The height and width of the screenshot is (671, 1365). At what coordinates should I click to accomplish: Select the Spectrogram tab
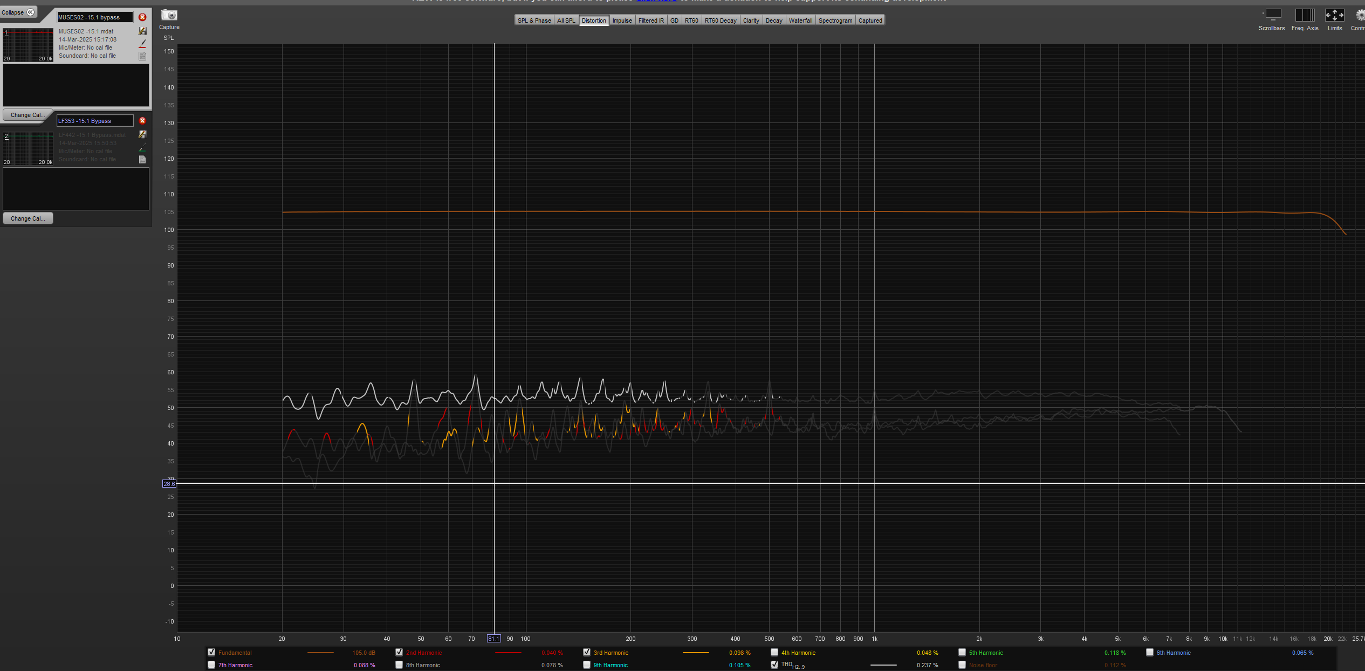[835, 20]
